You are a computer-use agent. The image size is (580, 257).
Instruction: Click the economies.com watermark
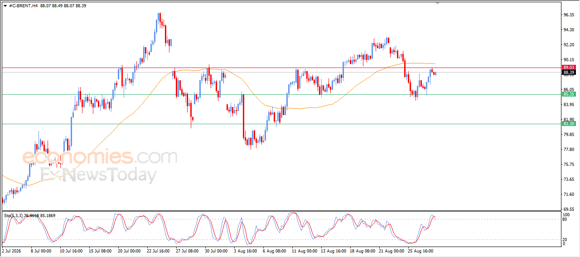(x=100, y=157)
